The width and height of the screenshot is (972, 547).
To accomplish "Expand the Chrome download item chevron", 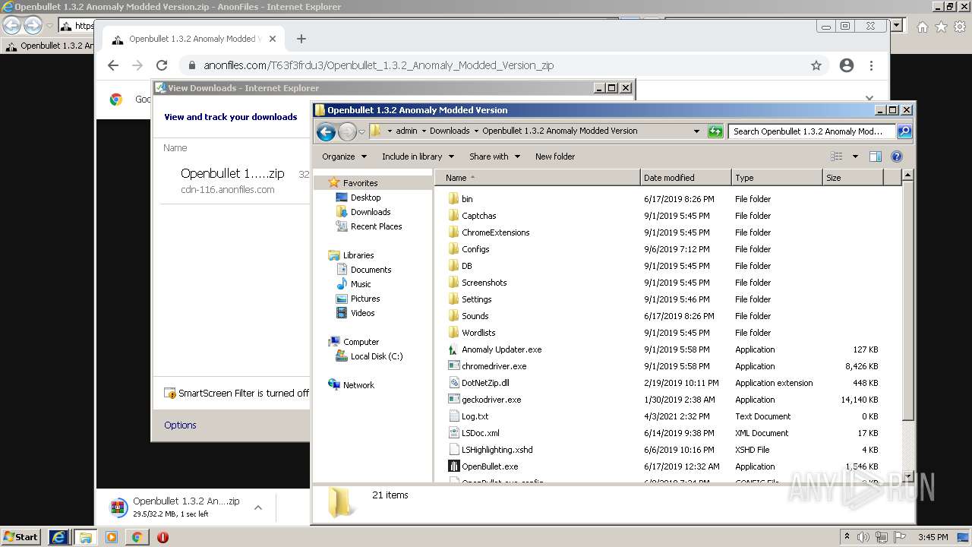I will coord(258,507).
